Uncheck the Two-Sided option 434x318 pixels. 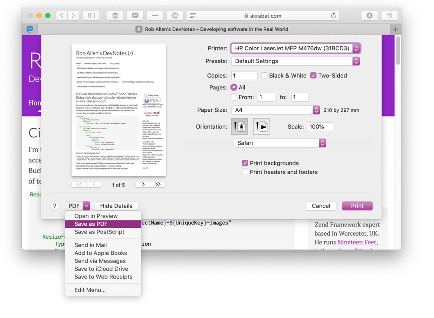click(313, 75)
